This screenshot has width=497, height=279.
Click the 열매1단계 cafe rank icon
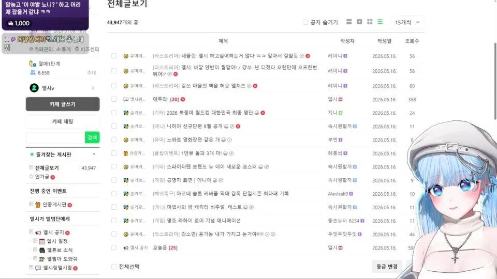pos(32,64)
